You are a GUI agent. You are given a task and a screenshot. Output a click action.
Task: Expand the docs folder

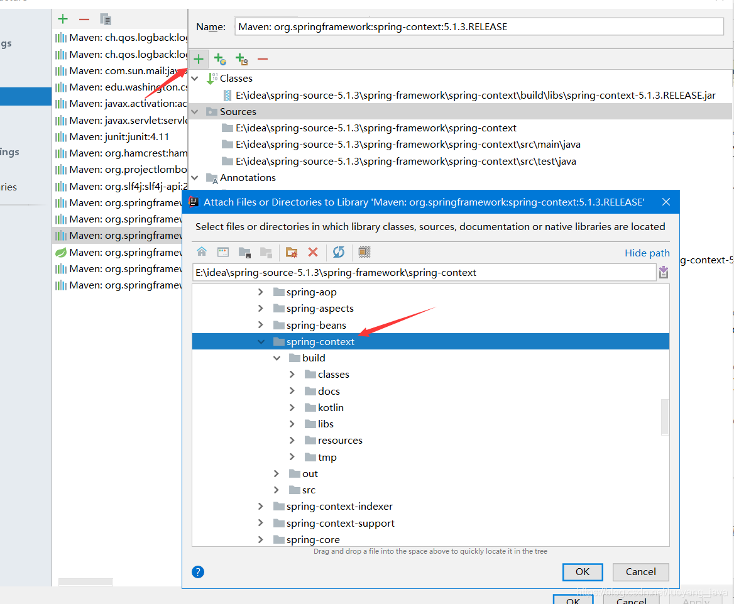(x=292, y=391)
